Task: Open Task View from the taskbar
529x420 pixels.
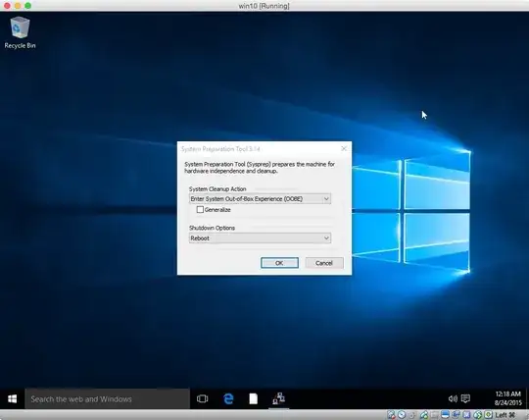Action: pos(202,399)
